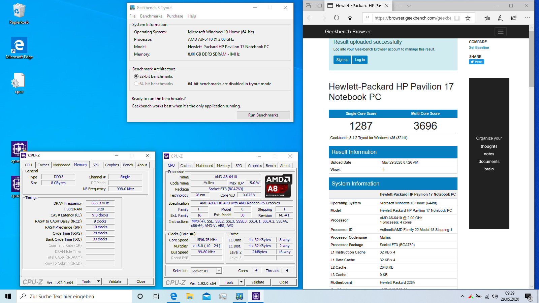
Task: Click the taskbar search box
Action: pyautogui.click(x=74, y=296)
